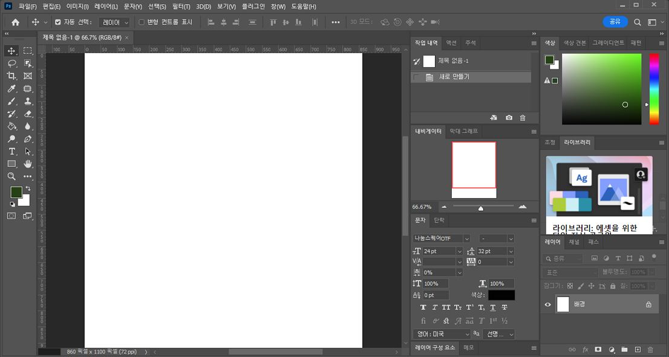Toggle checkbox beside 새로 만들기 history state
The height and width of the screenshot is (357, 669).
(x=416, y=77)
